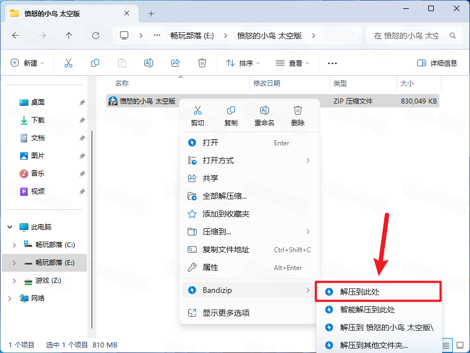
Task: Select 属性 in context menu
Action: tap(249, 267)
